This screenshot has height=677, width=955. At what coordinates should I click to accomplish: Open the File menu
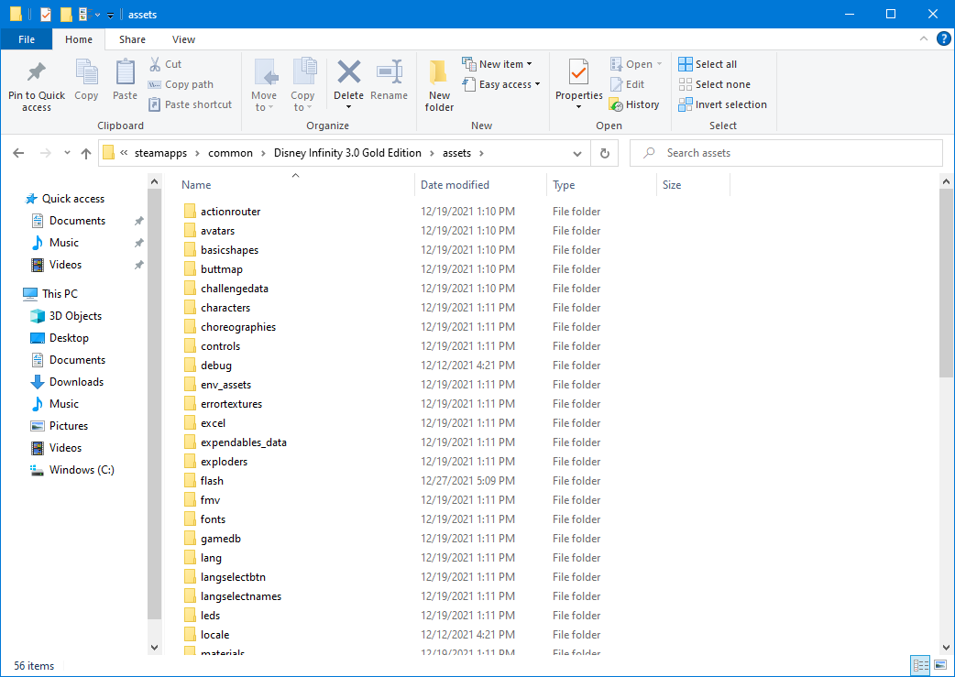pyautogui.click(x=27, y=39)
